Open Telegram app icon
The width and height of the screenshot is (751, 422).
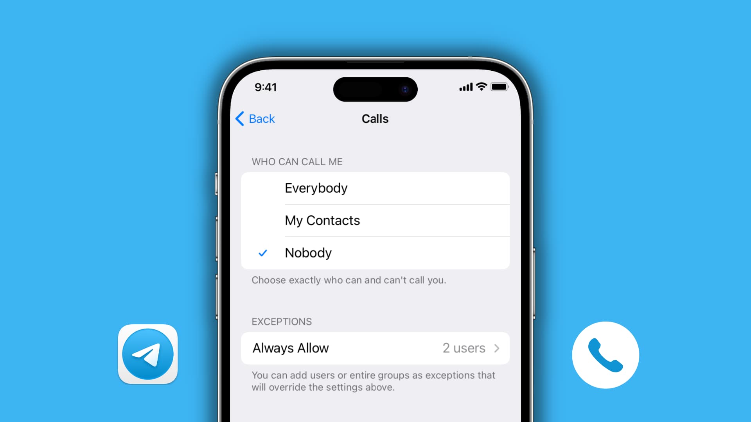pyautogui.click(x=148, y=355)
